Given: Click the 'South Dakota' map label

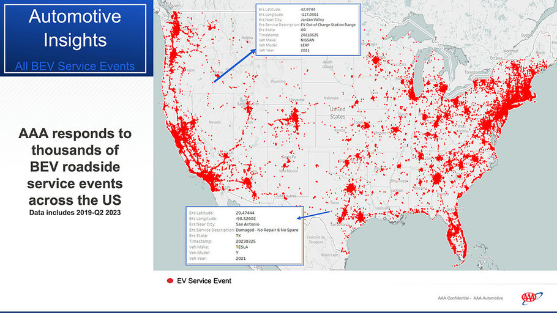Looking at the screenshot, I should pyautogui.click(x=327, y=64).
